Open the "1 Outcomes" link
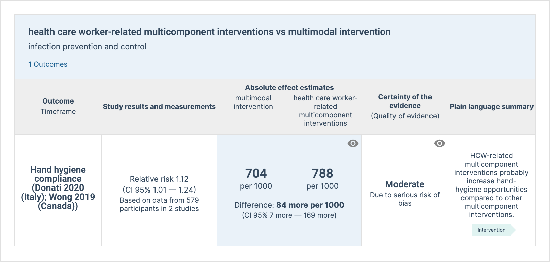This screenshot has width=550, height=262. (48, 64)
